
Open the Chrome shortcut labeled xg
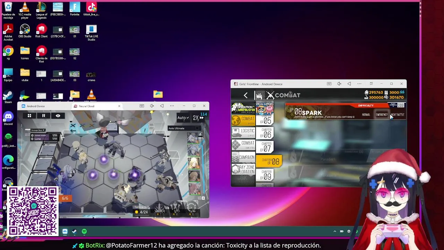8,53
